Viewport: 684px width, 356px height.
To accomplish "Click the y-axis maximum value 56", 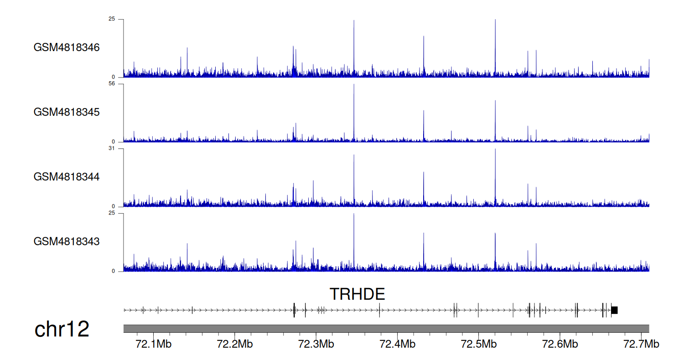I will (x=112, y=84).
